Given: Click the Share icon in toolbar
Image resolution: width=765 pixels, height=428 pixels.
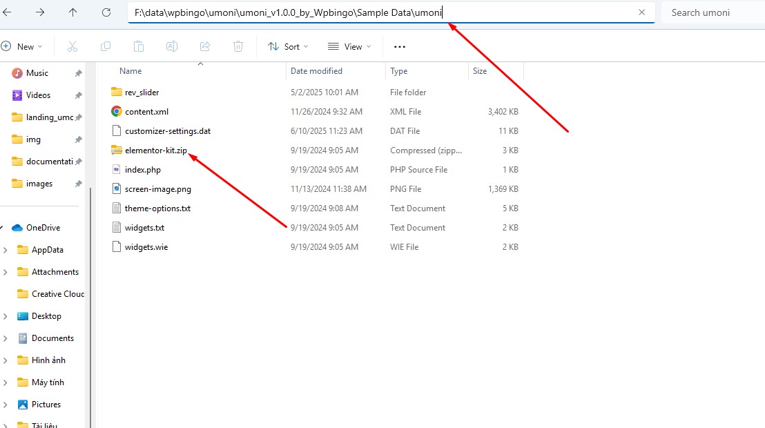Looking at the screenshot, I should pyautogui.click(x=205, y=46).
